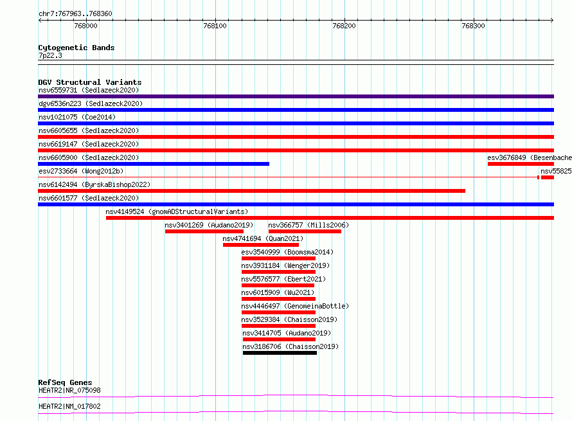Click the nsv1021075 (Coe2014) label
Viewport: 572px width, 421px height.
[77, 117]
